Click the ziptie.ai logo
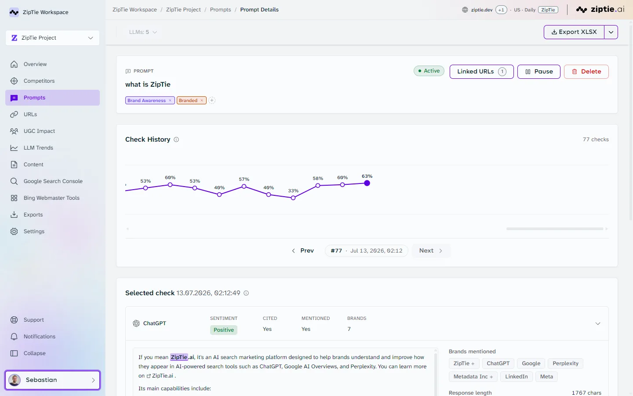The height and width of the screenshot is (396, 633). 600,9
